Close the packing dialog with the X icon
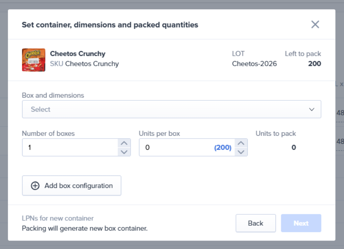The image size is (344, 249). (315, 24)
